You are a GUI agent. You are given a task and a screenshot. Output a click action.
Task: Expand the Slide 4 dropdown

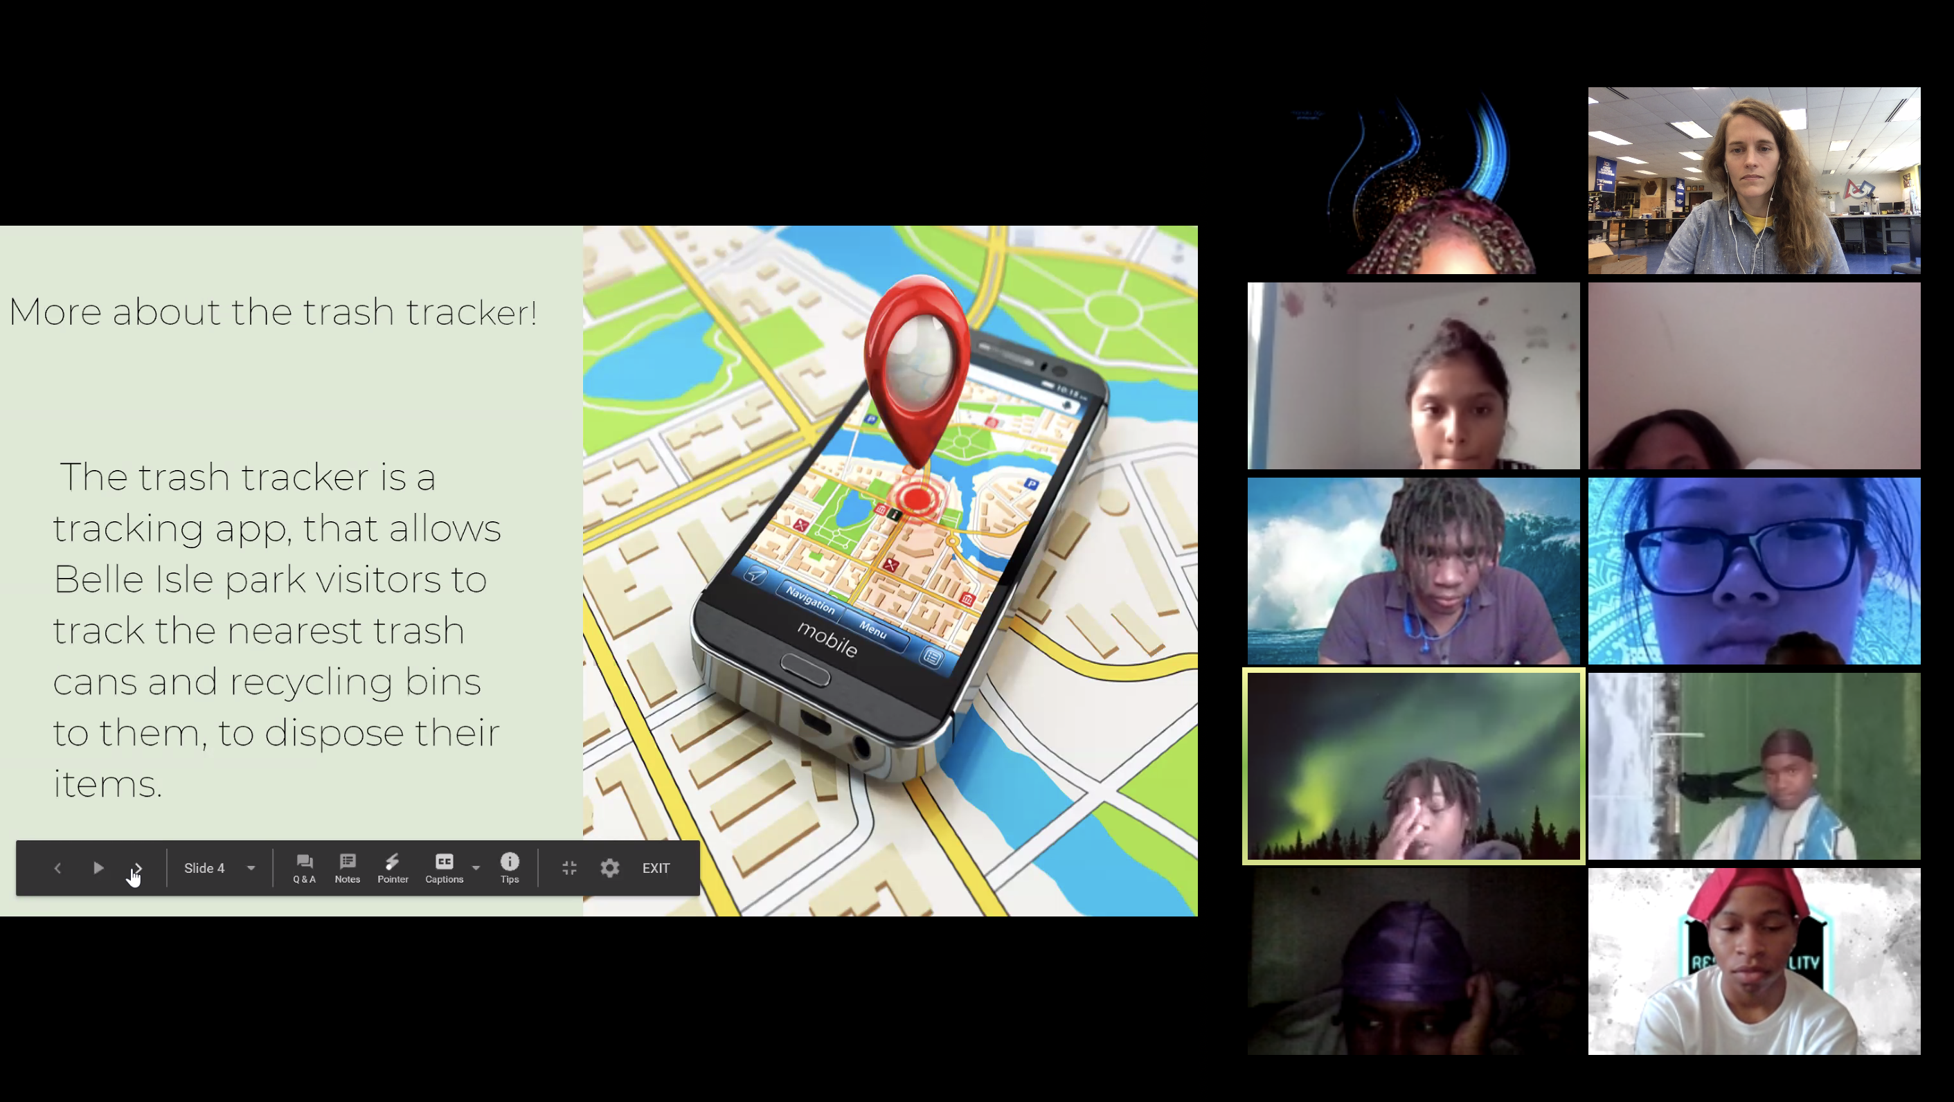point(251,867)
